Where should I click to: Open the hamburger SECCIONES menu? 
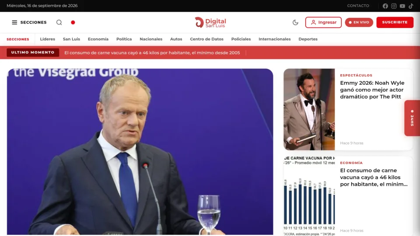29,22
